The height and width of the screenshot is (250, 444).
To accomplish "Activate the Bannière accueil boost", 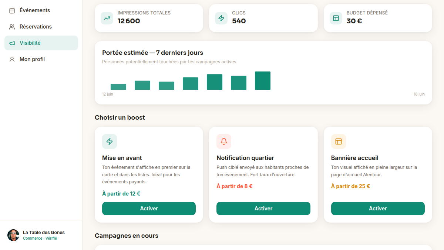I will tap(378, 209).
